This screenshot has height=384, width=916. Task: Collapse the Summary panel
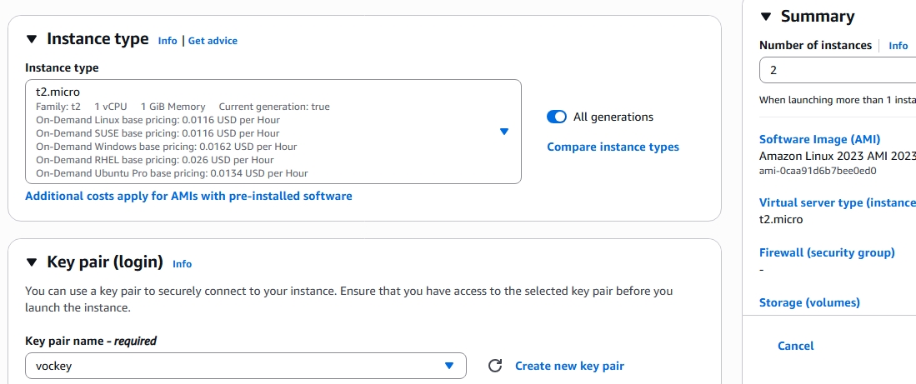click(766, 17)
